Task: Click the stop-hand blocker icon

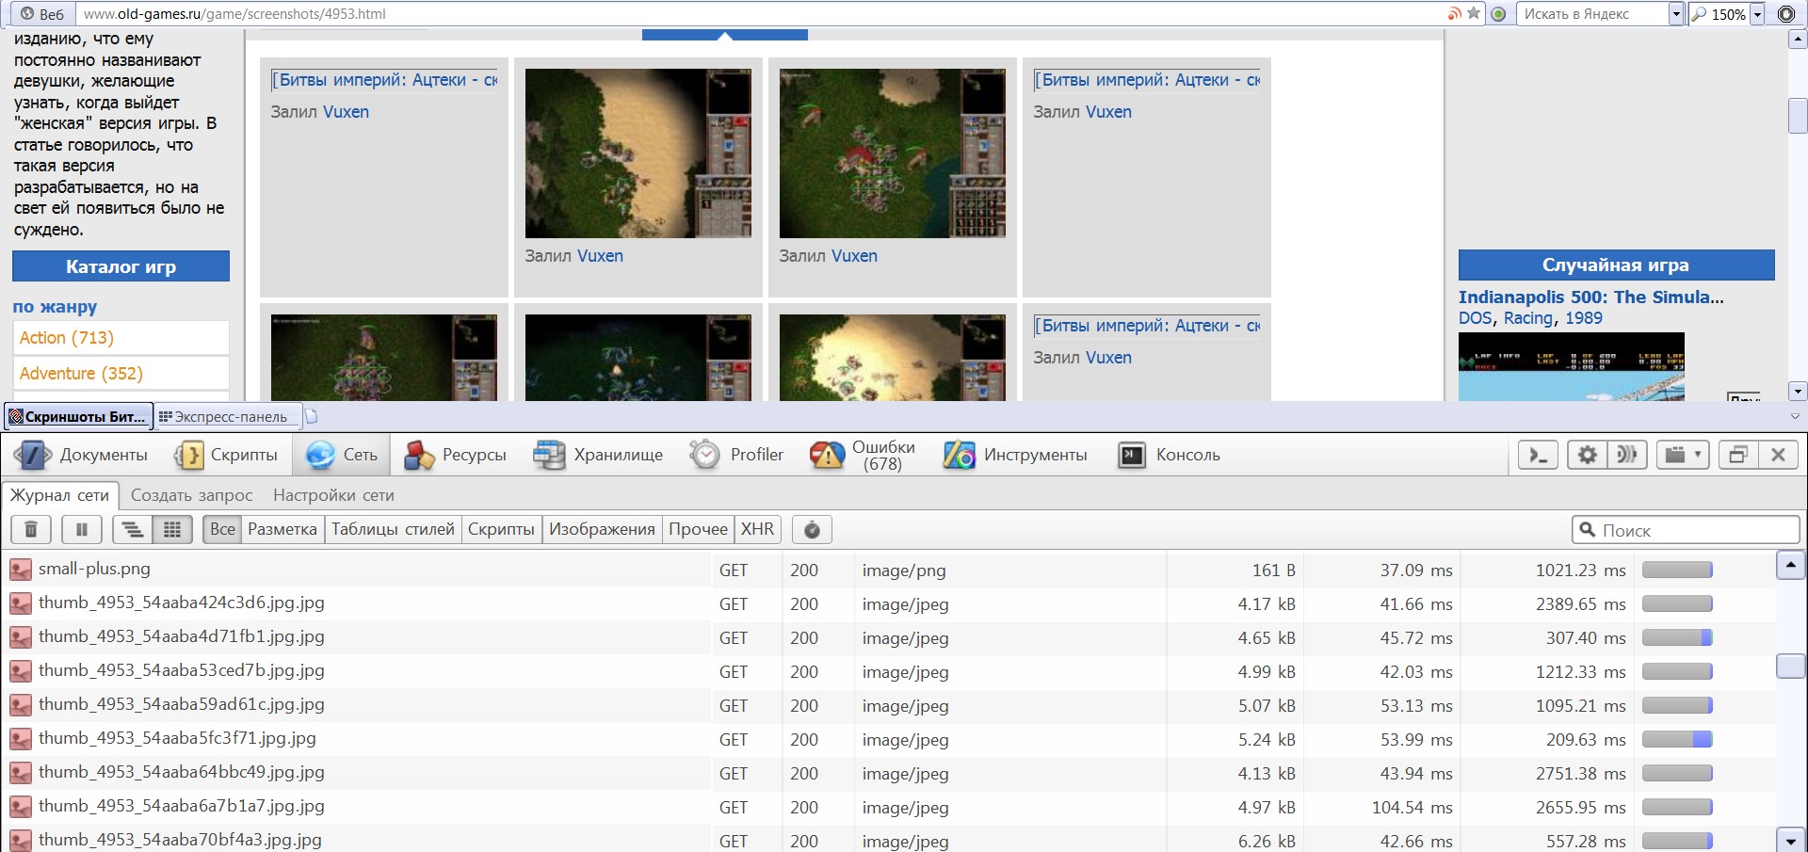Action: [1785, 14]
